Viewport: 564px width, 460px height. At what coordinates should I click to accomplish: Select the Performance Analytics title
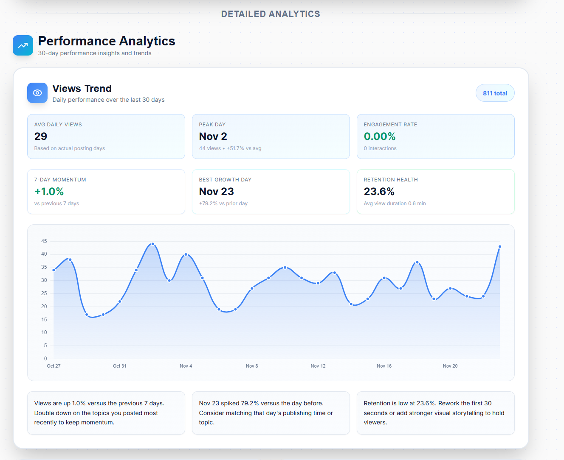[x=107, y=41]
